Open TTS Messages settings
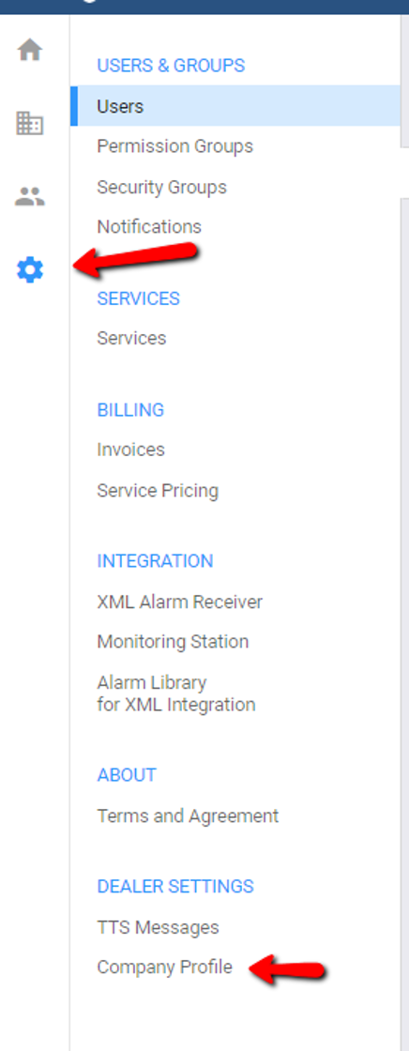 point(159,928)
